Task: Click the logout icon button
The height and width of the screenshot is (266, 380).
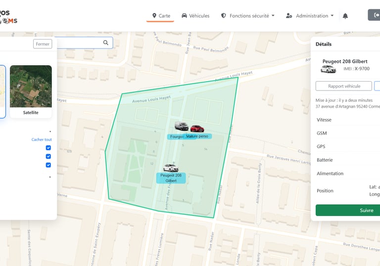Action: (375, 15)
